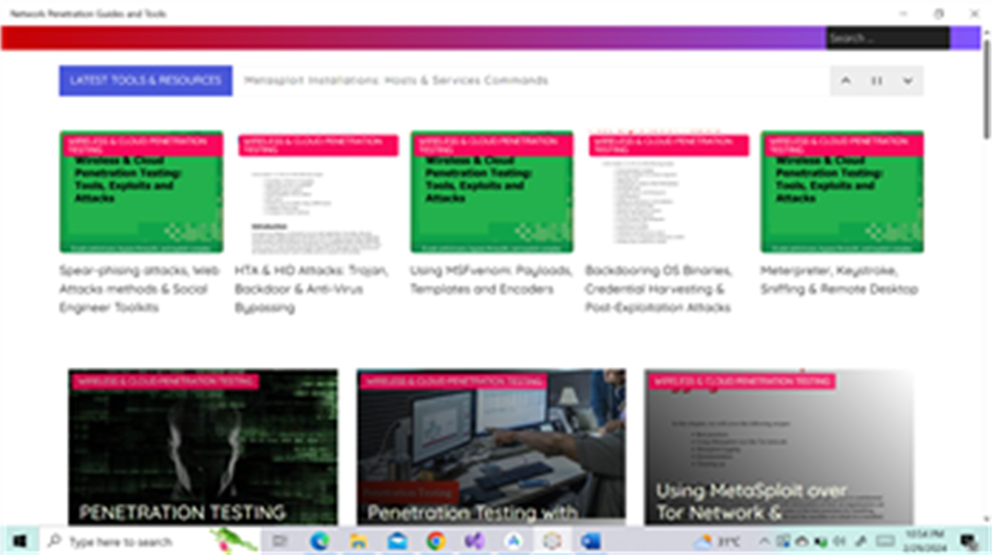
Task: Open the Metasploit Installations headline
Action: (396, 80)
